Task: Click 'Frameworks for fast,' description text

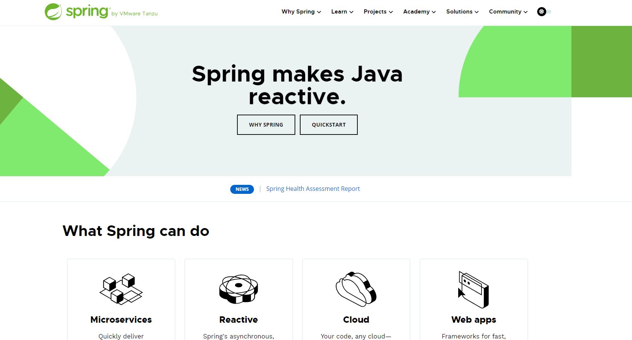Action: pos(474,336)
